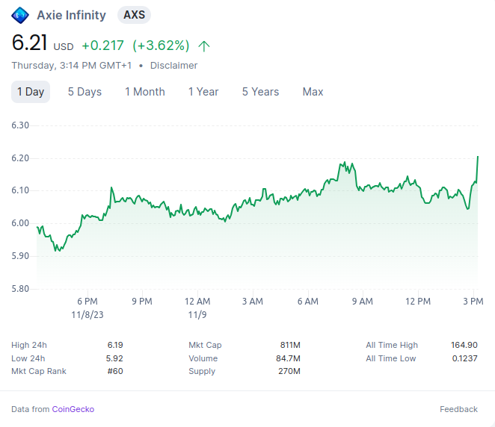
Task: Click the Mkt Cap value 811M
Action: (x=290, y=345)
